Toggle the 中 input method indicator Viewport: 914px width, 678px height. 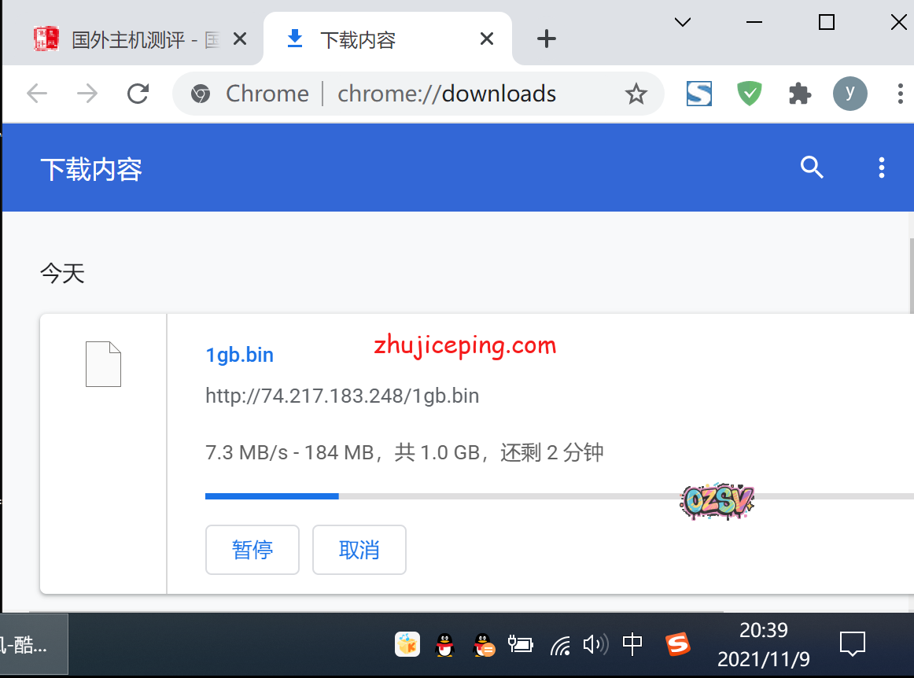(x=632, y=645)
